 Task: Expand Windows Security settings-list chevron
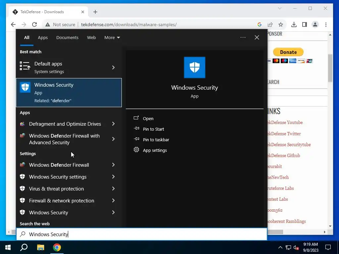[x=113, y=213]
